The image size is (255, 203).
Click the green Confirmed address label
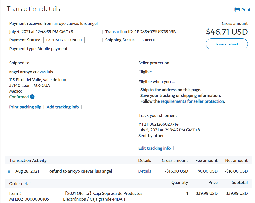[19, 97]
